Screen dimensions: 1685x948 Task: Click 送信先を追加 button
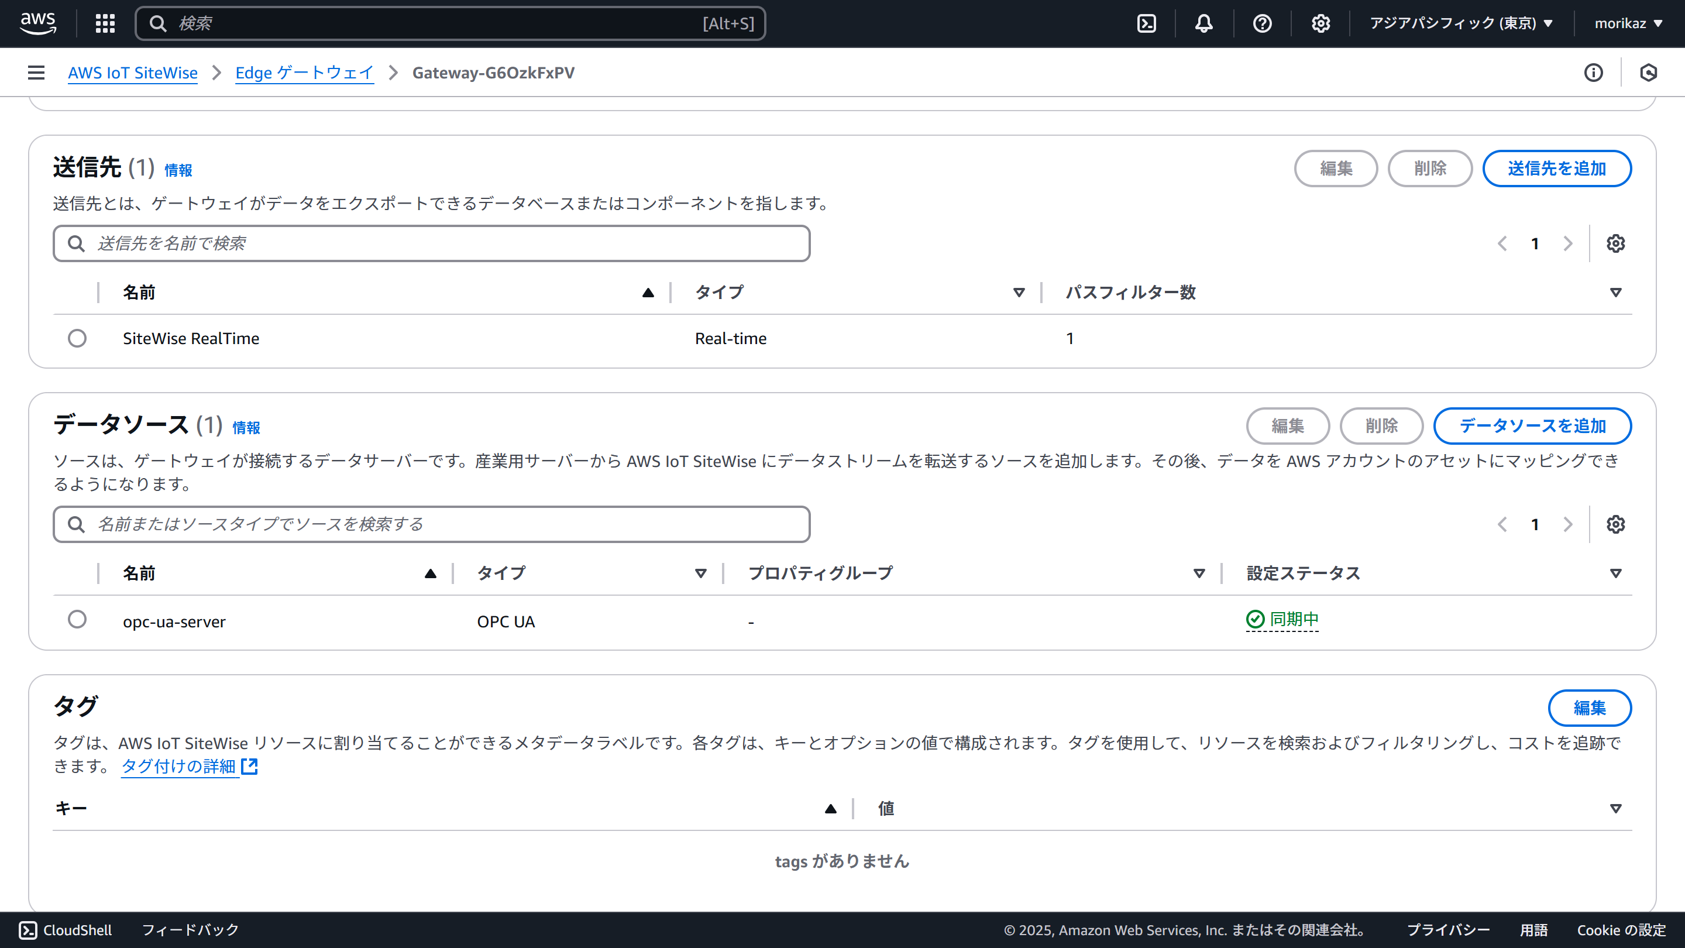[1557, 168]
